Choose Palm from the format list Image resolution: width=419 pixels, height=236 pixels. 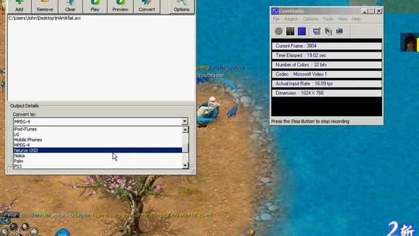coord(98,161)
